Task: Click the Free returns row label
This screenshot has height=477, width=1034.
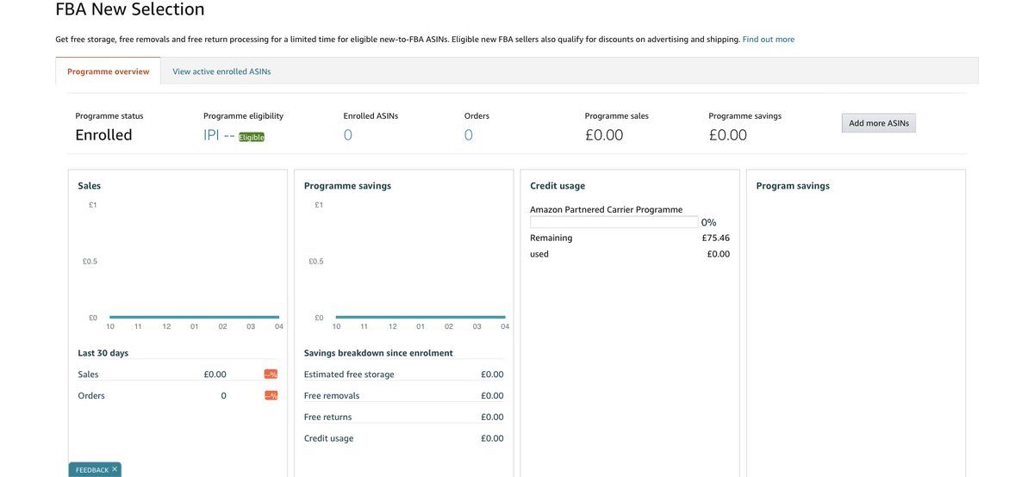Action: [327, 418]
